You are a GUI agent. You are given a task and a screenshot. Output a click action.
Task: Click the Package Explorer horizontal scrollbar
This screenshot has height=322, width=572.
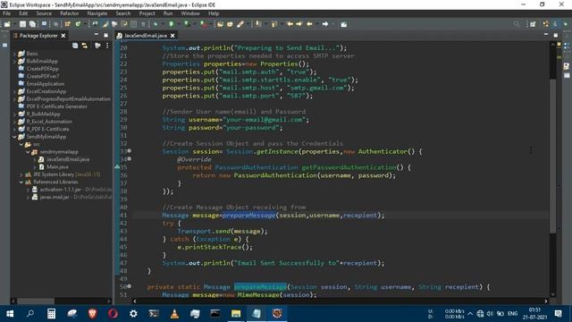(36, 301)
